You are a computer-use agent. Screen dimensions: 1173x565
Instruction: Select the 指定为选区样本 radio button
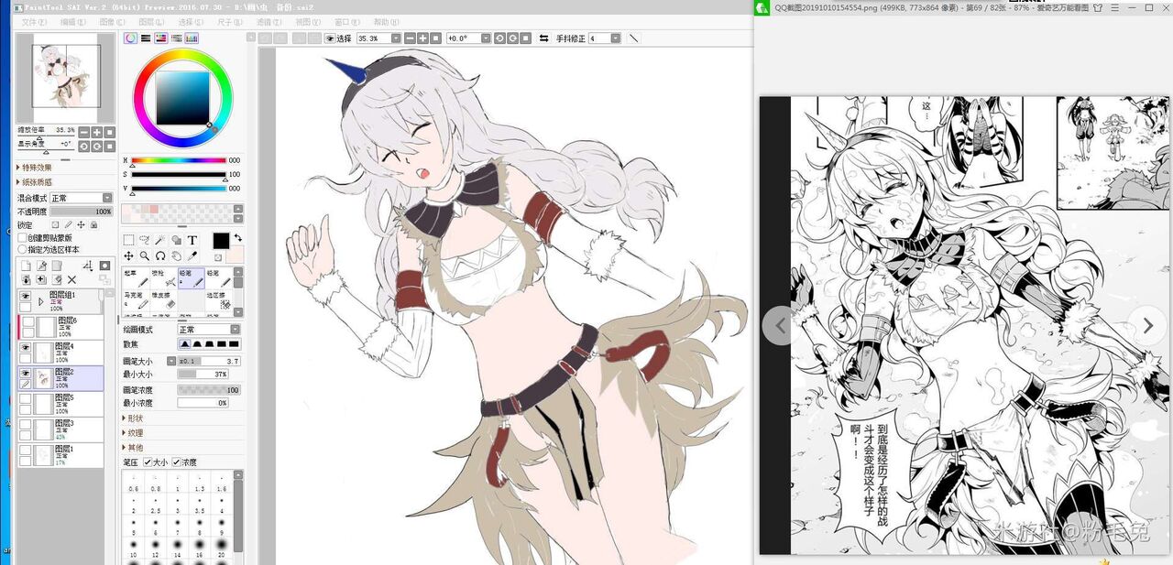pos(23,248)
